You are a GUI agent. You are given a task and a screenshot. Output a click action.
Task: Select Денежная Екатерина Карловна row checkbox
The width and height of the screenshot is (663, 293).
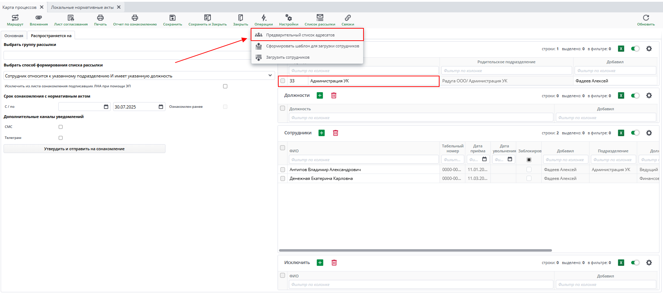pos(283,178)
